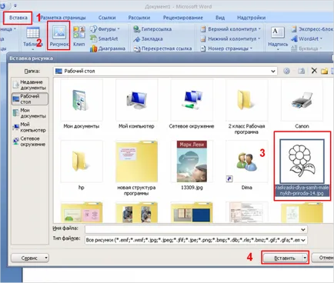
Task: Open the Экспресс-блоки menu
Action: pyautogui.click(x=312, y=29)
